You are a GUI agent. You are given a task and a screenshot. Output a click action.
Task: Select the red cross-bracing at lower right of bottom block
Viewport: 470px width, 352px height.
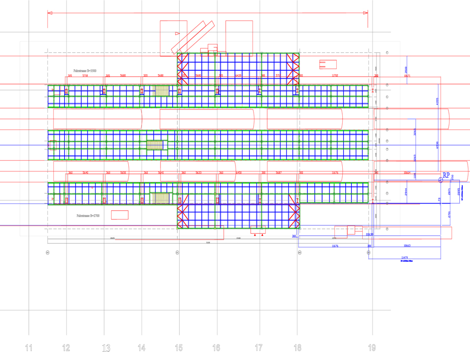point(294,216)
